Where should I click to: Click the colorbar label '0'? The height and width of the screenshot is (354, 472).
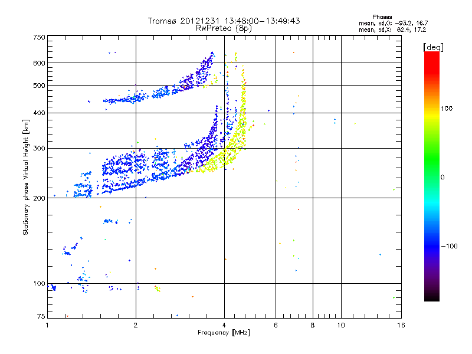click(x=442, y=178)
